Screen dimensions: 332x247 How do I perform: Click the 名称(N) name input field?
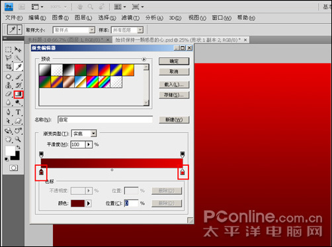tap(105, 120)
